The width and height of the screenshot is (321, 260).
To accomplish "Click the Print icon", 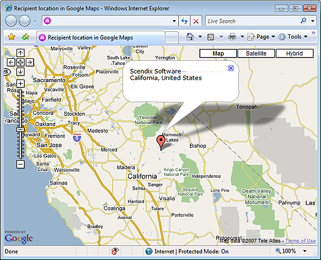I will 232,37.
